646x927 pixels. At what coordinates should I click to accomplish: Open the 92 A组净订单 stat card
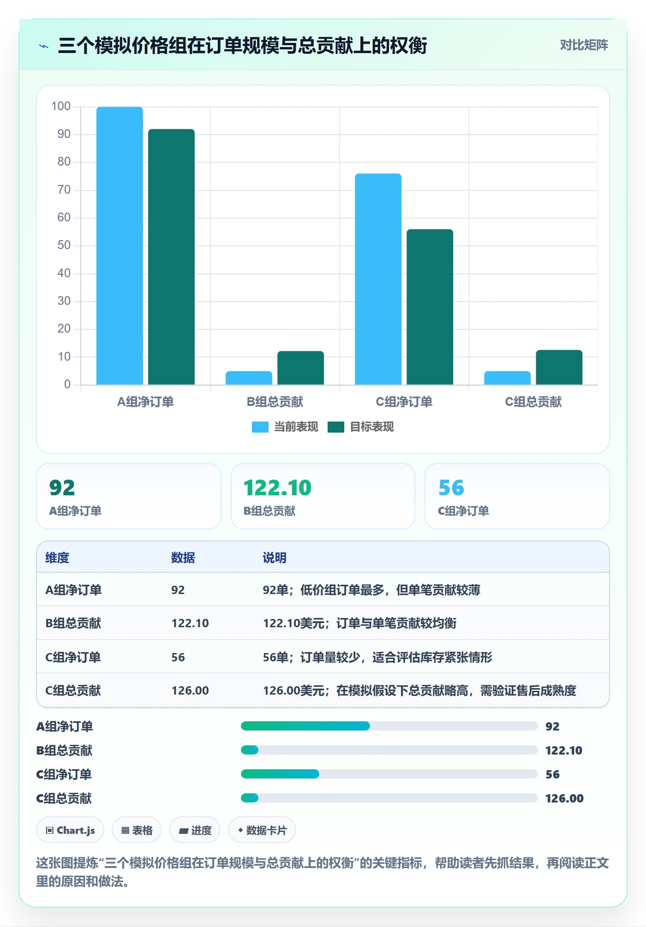coord(129,496)
